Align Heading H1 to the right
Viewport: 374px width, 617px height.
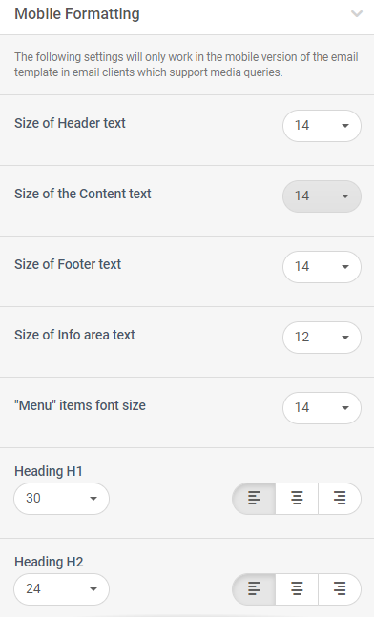[x=340, y=499]
